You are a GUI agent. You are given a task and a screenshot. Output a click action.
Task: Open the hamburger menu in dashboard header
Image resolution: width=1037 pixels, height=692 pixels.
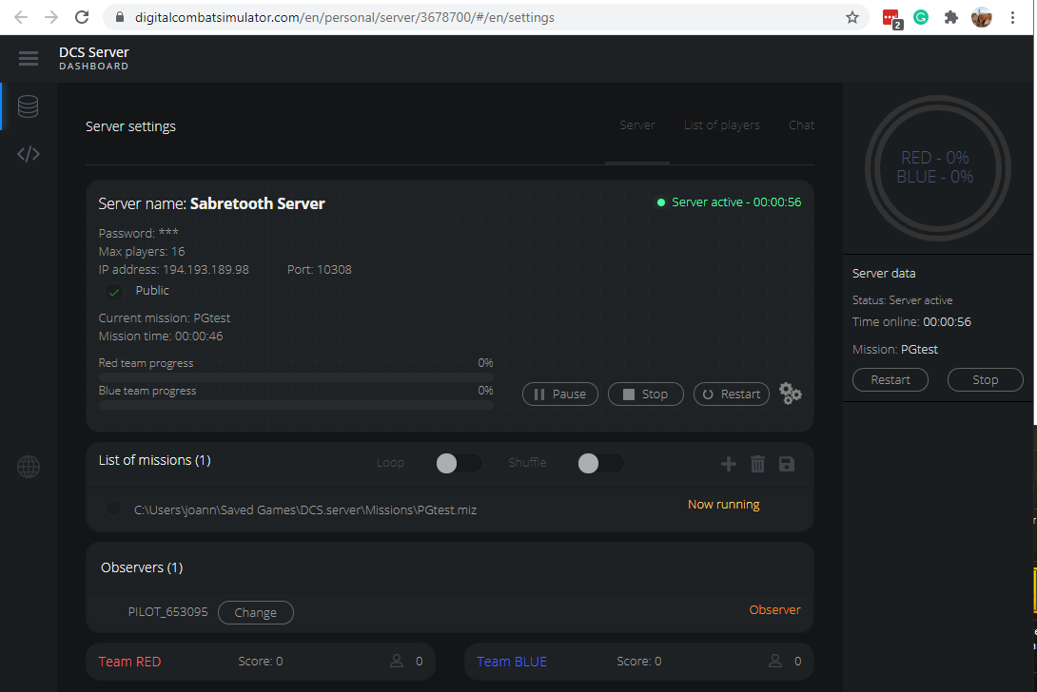[x=29, y=58]
